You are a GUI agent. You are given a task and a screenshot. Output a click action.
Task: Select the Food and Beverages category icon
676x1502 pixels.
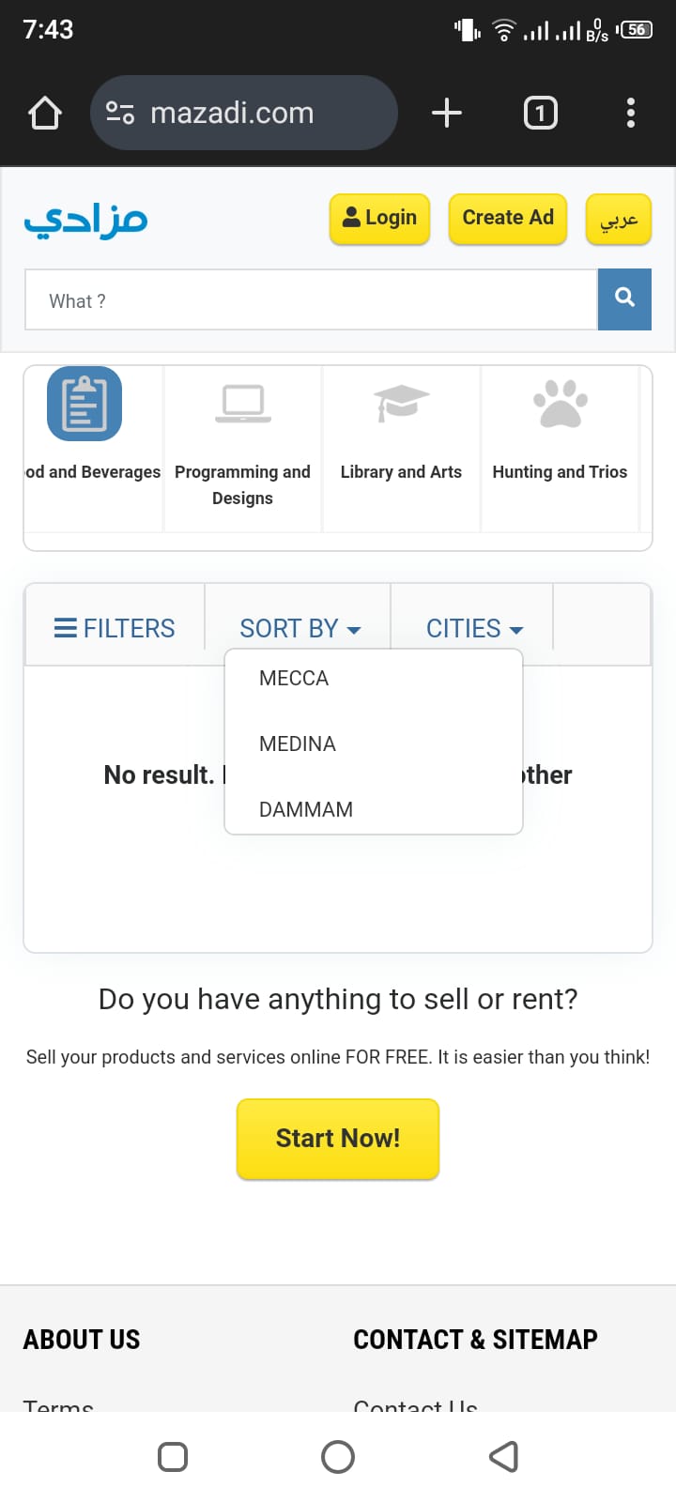point(84,404)
